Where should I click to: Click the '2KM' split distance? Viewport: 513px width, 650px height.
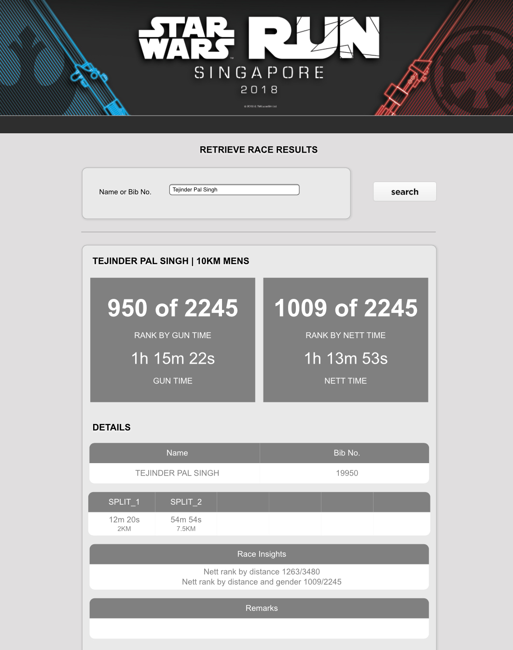124,529
